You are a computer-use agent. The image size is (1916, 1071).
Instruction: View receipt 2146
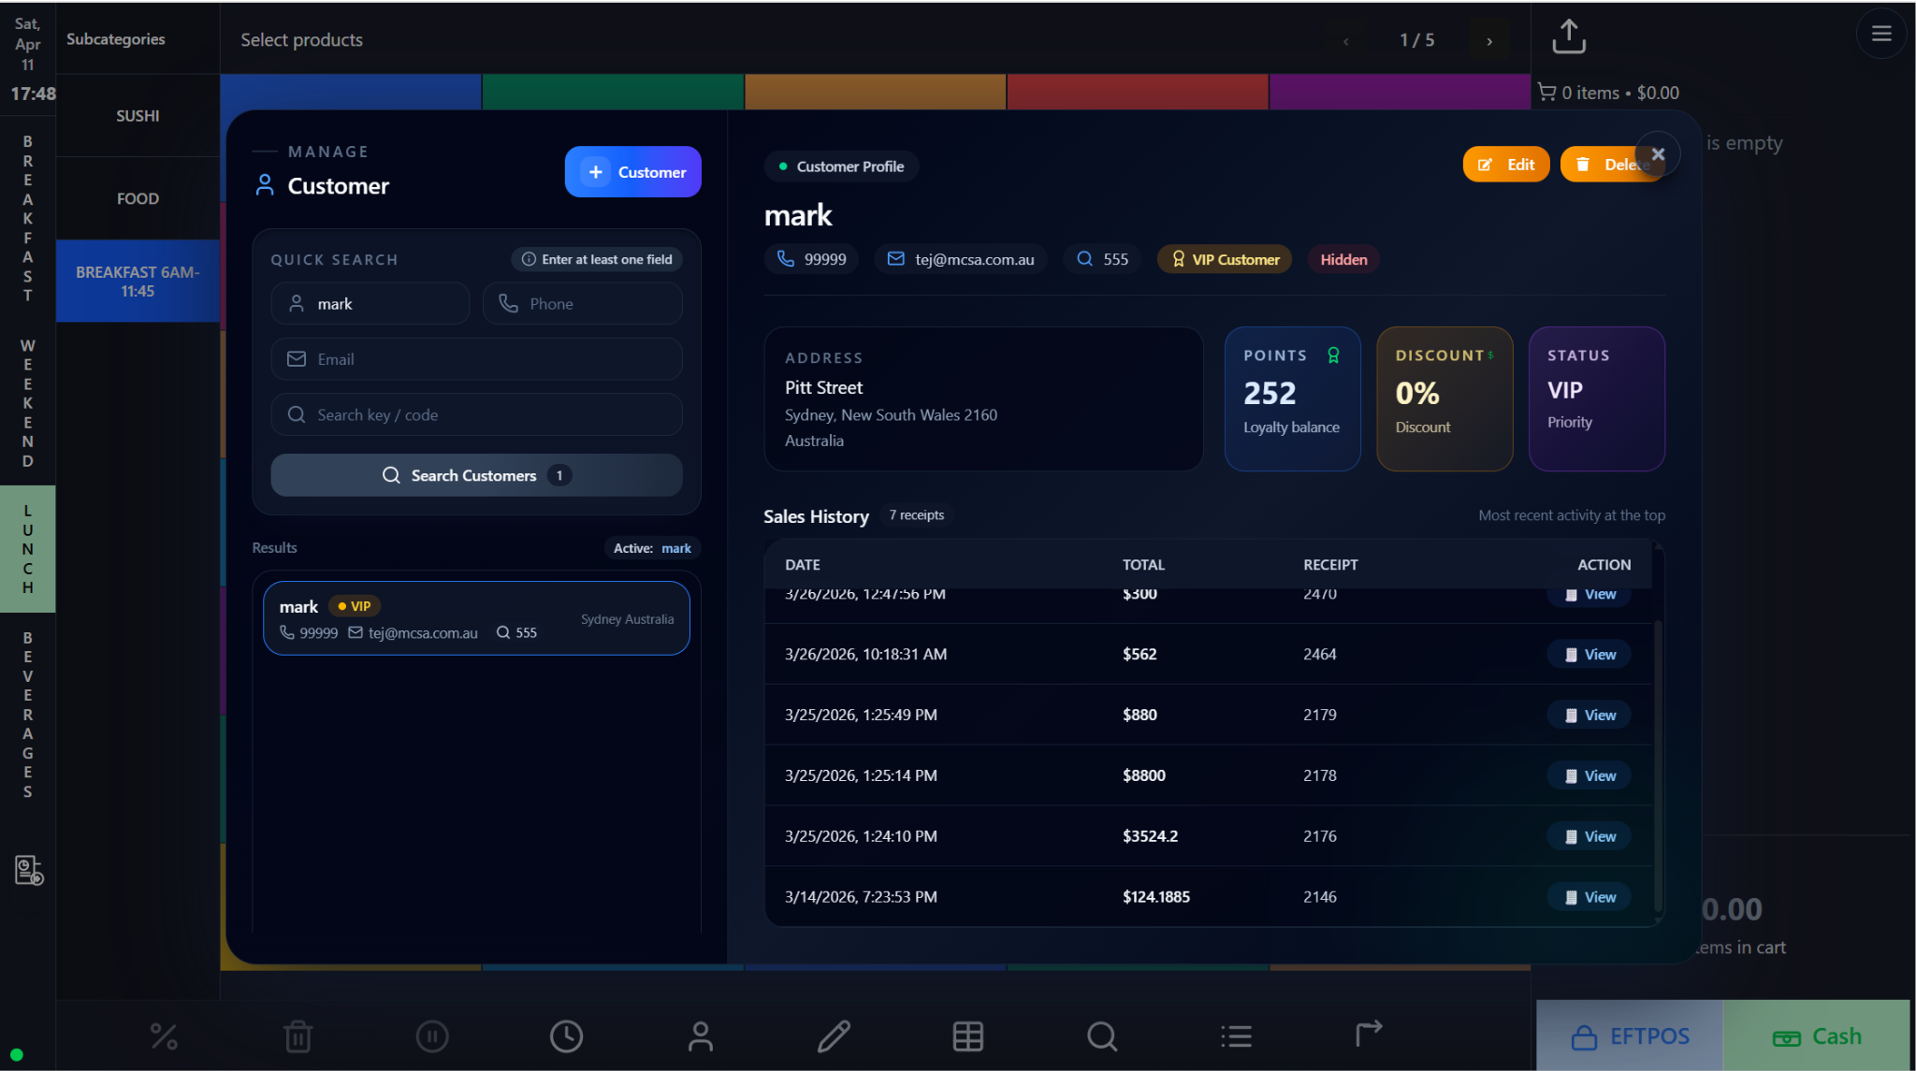[1589, 897]
